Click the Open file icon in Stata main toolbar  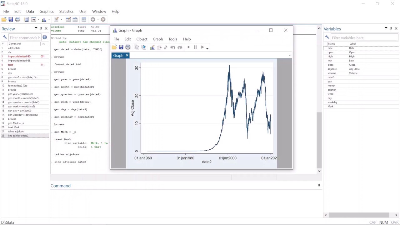[4, 19]
